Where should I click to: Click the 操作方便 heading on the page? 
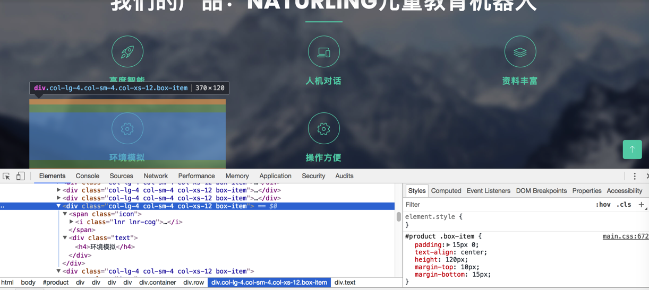(x=323, y=157)
